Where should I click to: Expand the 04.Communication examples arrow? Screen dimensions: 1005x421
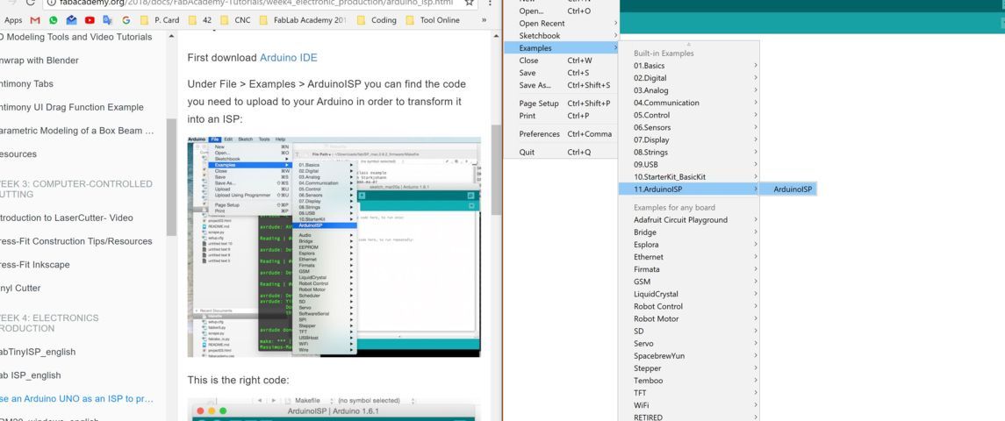pos(756,103)
